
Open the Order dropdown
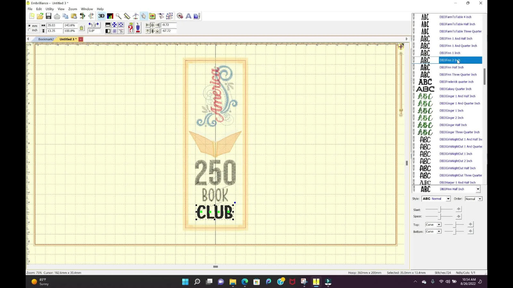tap(474, 198)
